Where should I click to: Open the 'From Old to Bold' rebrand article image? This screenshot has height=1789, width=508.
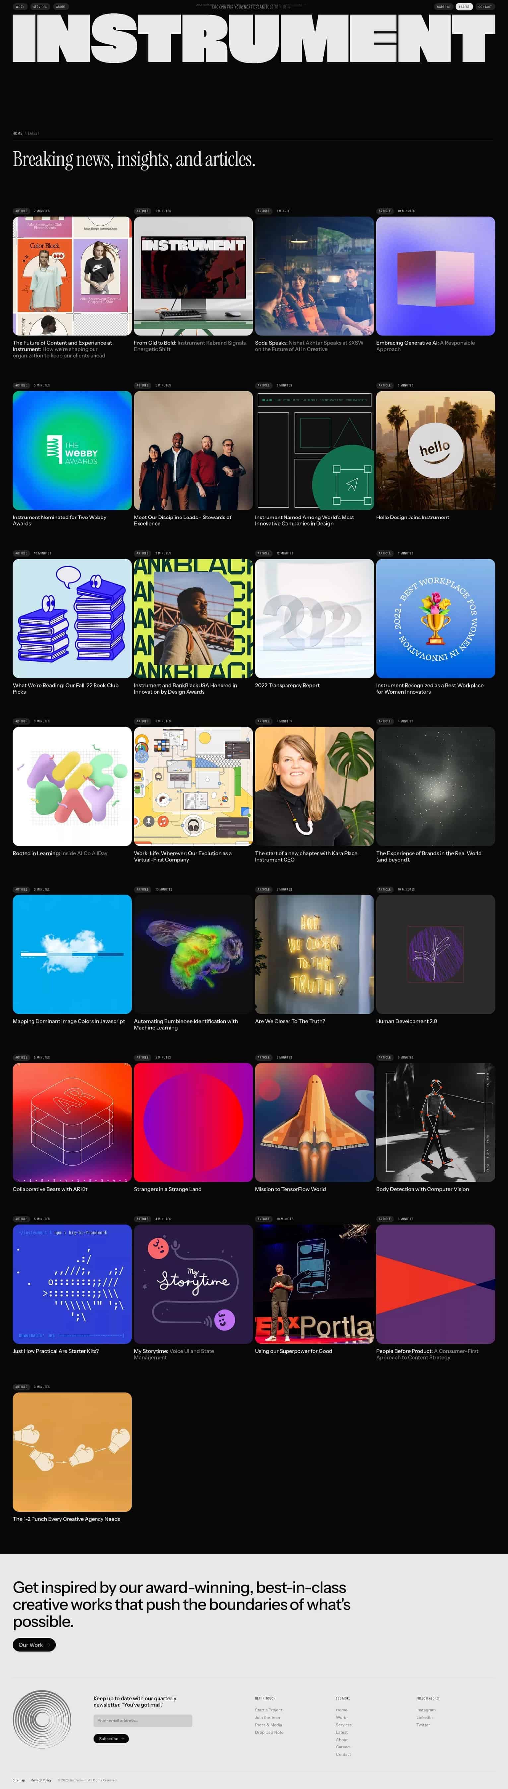193,276
